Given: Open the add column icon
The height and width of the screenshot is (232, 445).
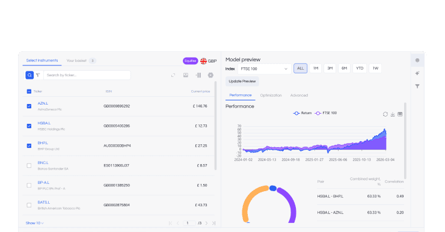Looking at the screenshot, I should pyautogui.click(x=198, y=75).
